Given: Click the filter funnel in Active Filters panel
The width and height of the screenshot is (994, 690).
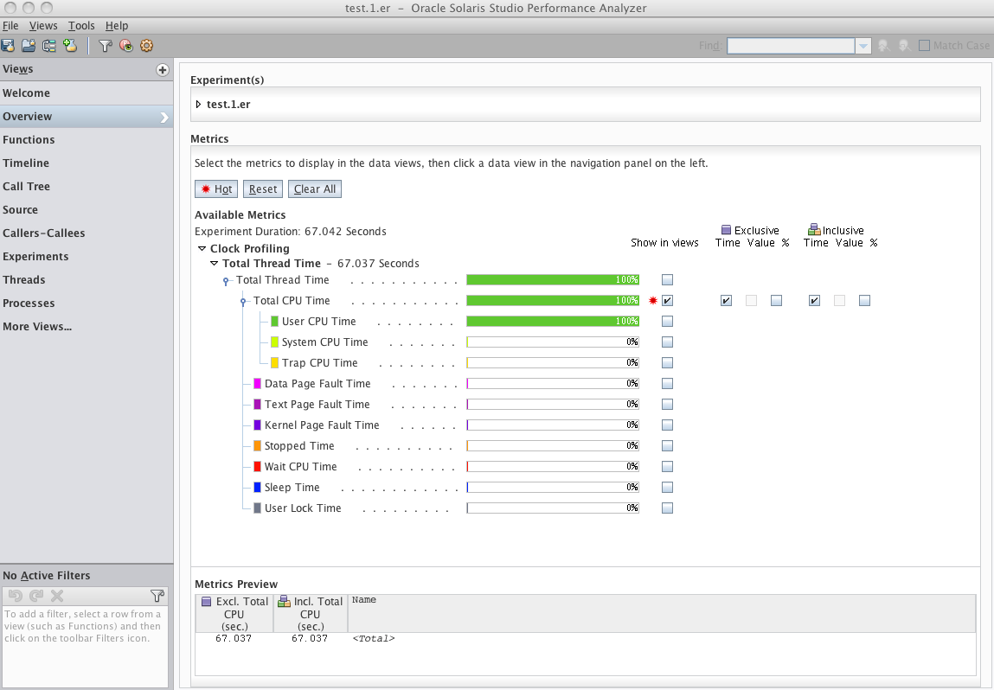Looking at the screenshot, I should pos(157,596).
